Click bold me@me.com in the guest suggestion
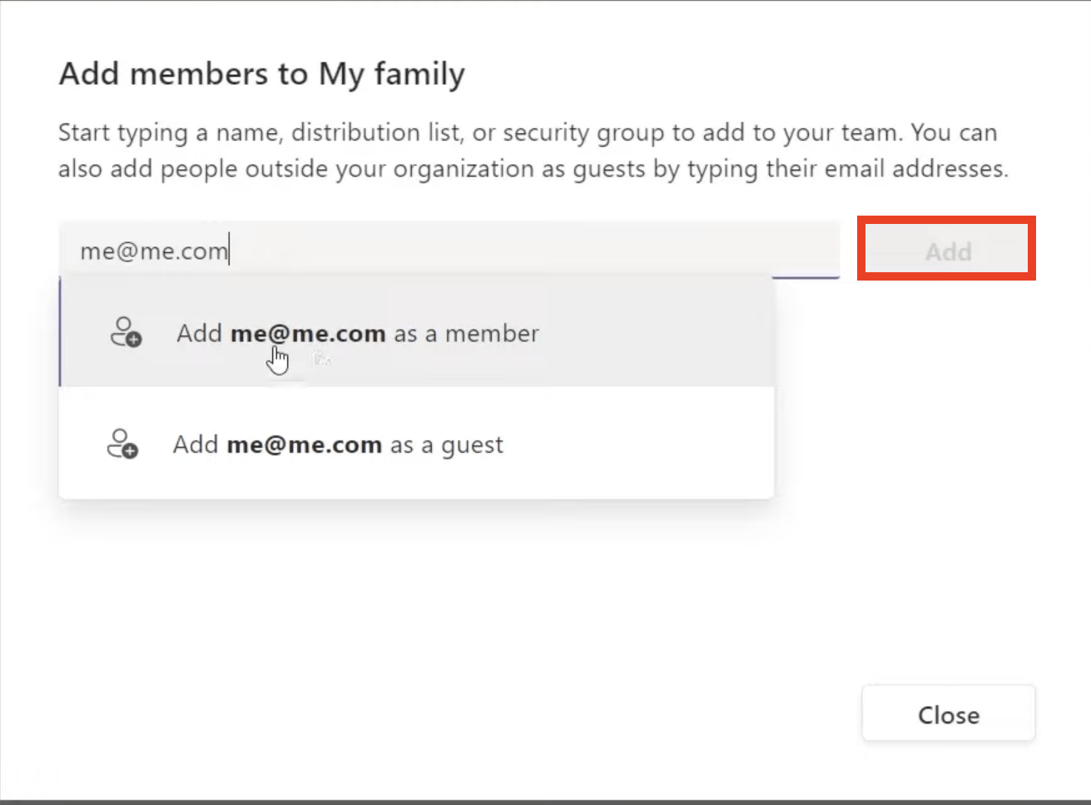Screen dimensions: 1091x805 pyautogui.click(x=305, y=445)
